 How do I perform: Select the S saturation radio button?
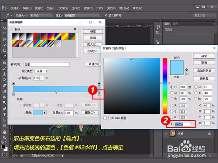[172, 93]
